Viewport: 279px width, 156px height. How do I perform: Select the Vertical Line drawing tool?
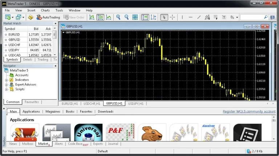[x=182, y=17]
